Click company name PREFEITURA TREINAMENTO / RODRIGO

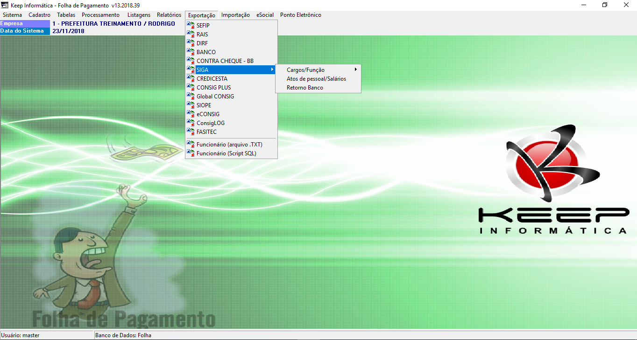(x=113, y=23)
